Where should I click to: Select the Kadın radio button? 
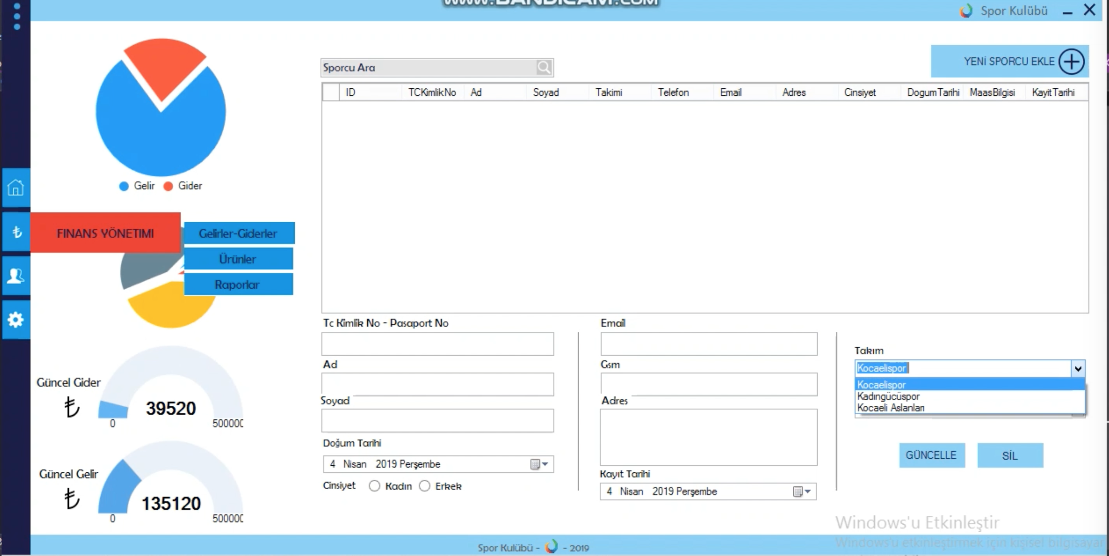click(373, 486)
